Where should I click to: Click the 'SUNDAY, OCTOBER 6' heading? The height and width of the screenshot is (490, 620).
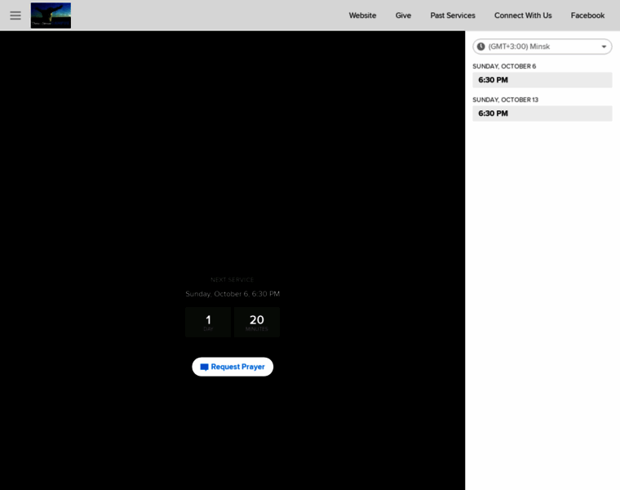coord(504,66)
